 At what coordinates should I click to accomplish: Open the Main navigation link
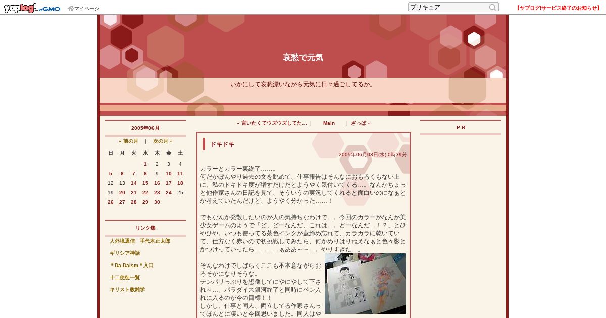coord(329,123)
